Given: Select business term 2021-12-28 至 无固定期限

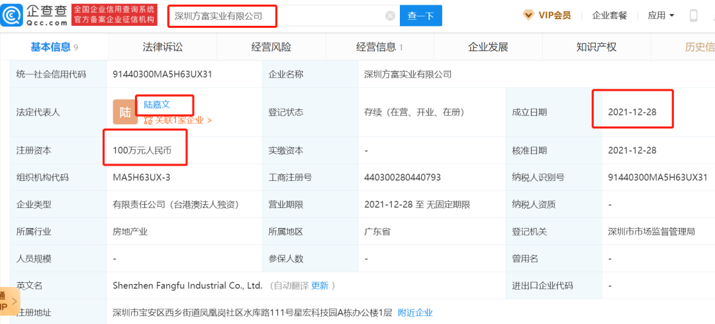Looking at the screenshot, I should click(x=417, y=205).
